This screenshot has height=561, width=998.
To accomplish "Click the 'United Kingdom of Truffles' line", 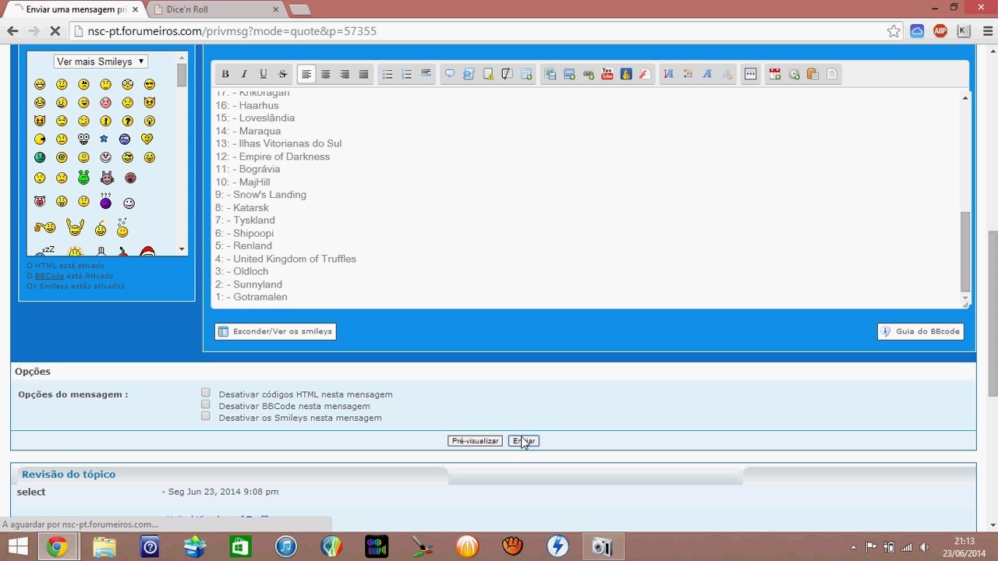I will 285,259.
